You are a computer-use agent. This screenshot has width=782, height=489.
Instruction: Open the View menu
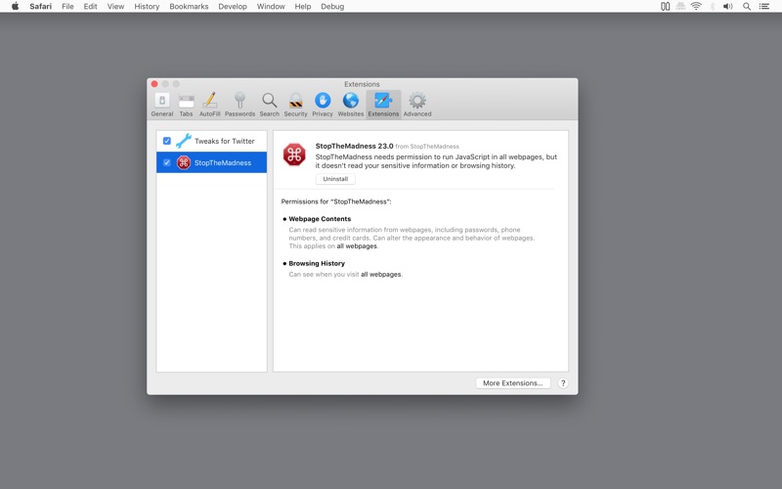click(x=115, y=7)
